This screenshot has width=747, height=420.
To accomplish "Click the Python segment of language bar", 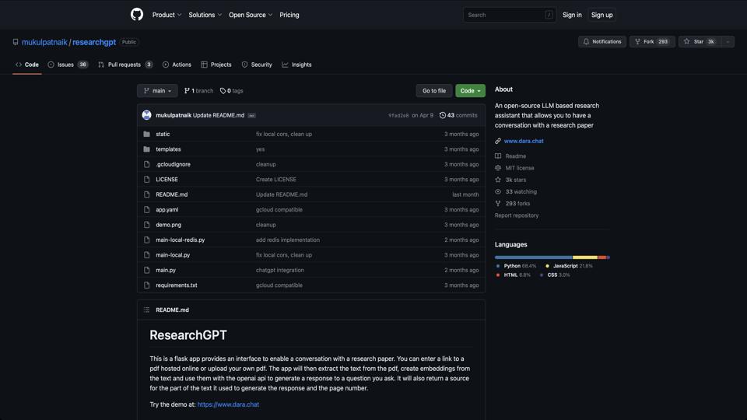I will click(533, 257).
